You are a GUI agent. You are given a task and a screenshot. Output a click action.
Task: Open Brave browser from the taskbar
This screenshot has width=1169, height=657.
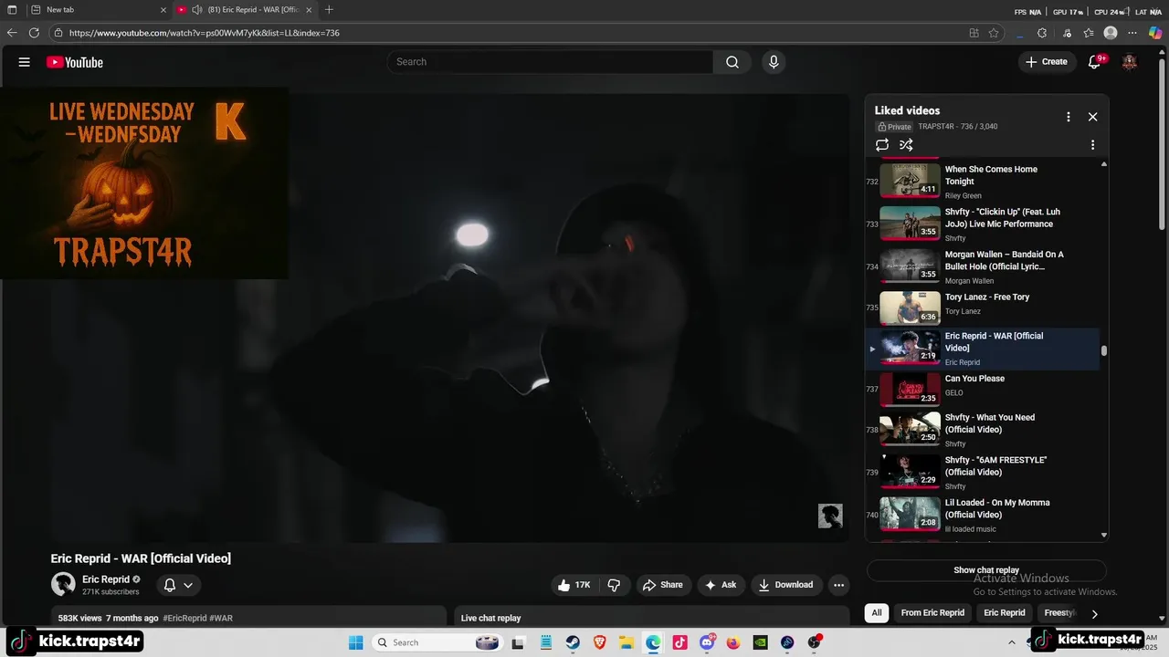[600, 642]
